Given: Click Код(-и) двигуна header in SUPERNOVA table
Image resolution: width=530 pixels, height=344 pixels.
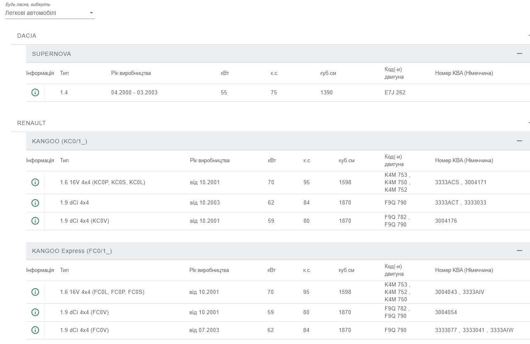Looking at the screenshot, I should [x=394, y=73].
